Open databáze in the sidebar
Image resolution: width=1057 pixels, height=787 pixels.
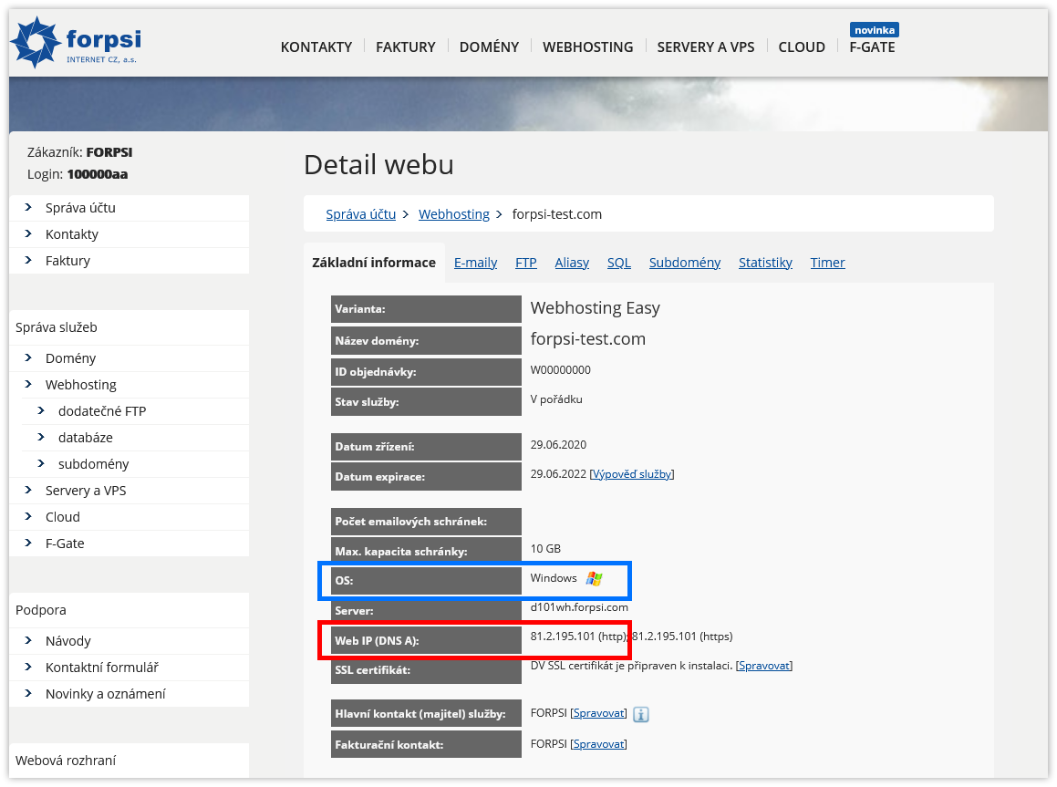[x=85, y=438]
